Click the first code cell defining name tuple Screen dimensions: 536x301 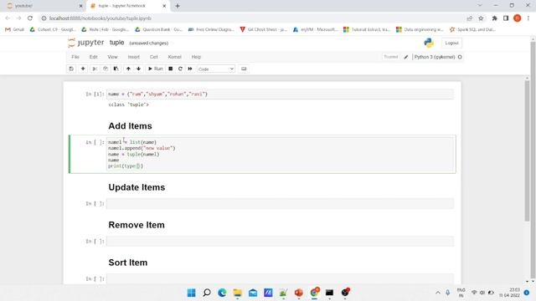(x=280, y=94)
